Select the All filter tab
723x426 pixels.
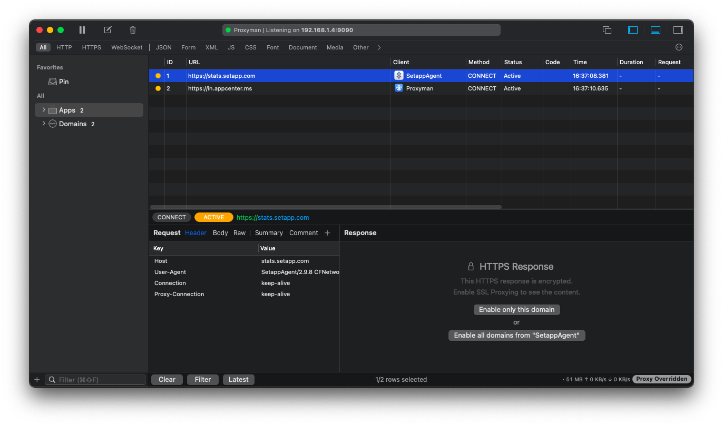[43, 47]
